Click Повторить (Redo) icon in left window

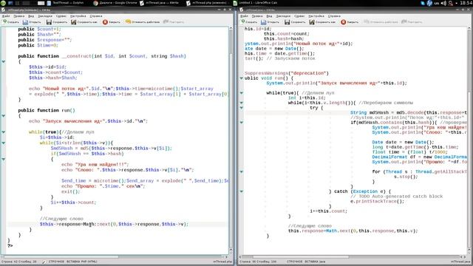click(166, 21)
